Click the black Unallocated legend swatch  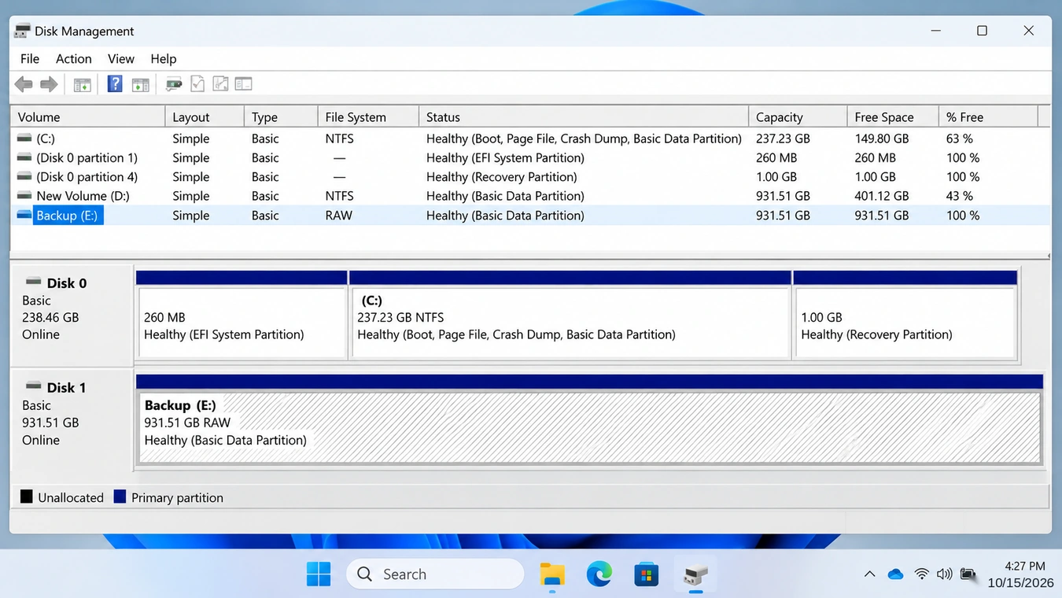coord(27,496)
